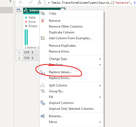Click the Group By icon
The height and width of the screenshot is (127, 136).
pyautogui.click(x=43, y=91)
